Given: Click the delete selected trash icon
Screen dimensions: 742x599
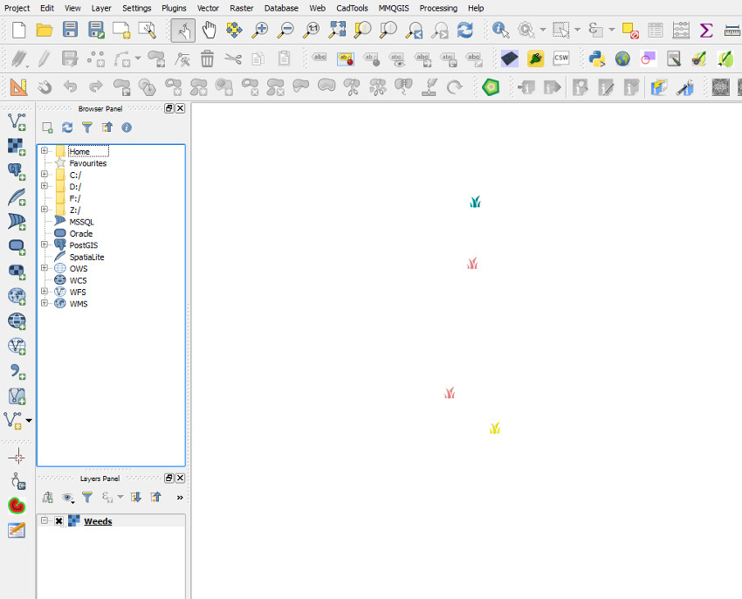Looking at the screenshot, I should click(207, 59).
